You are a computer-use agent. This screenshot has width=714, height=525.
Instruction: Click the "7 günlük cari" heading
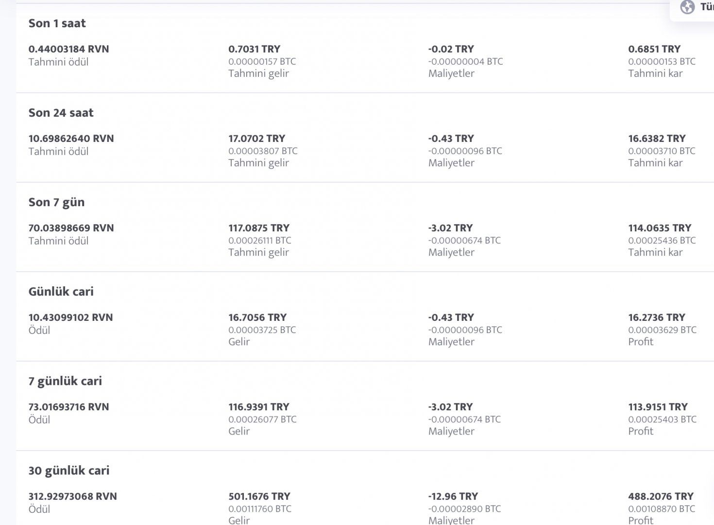click(65, 381)
